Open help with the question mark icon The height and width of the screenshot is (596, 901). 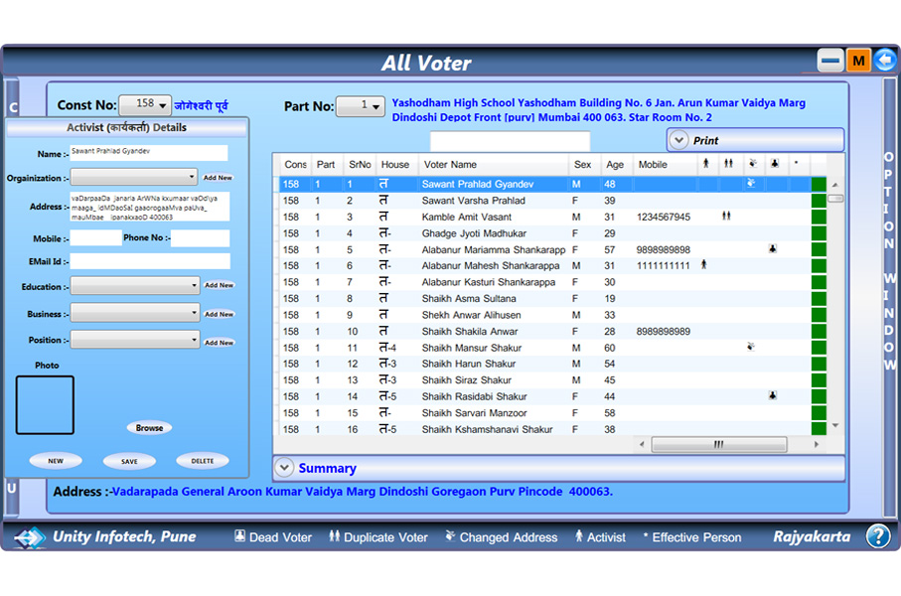(x=878, y=536)
